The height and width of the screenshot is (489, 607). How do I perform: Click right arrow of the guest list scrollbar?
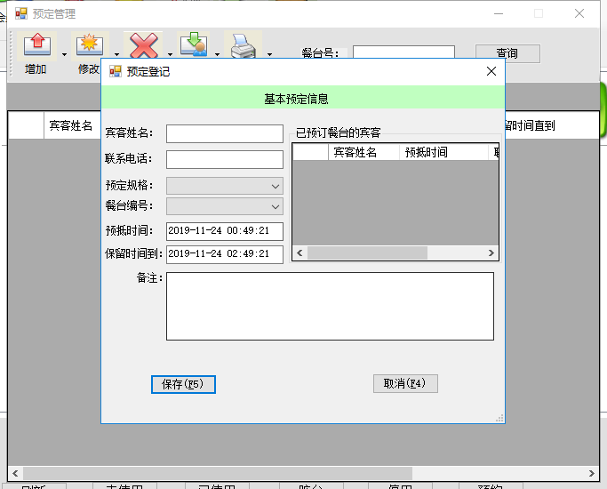(491, 253)
